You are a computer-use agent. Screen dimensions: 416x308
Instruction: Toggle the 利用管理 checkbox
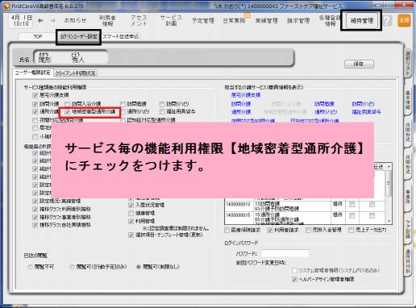pos(131,222)
